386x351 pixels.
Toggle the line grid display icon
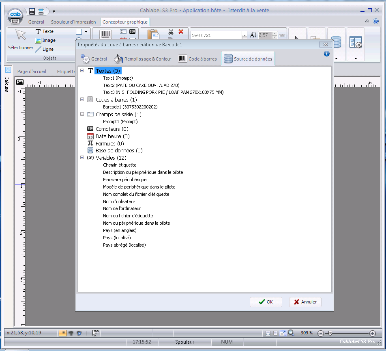click(x=71, y=333)
